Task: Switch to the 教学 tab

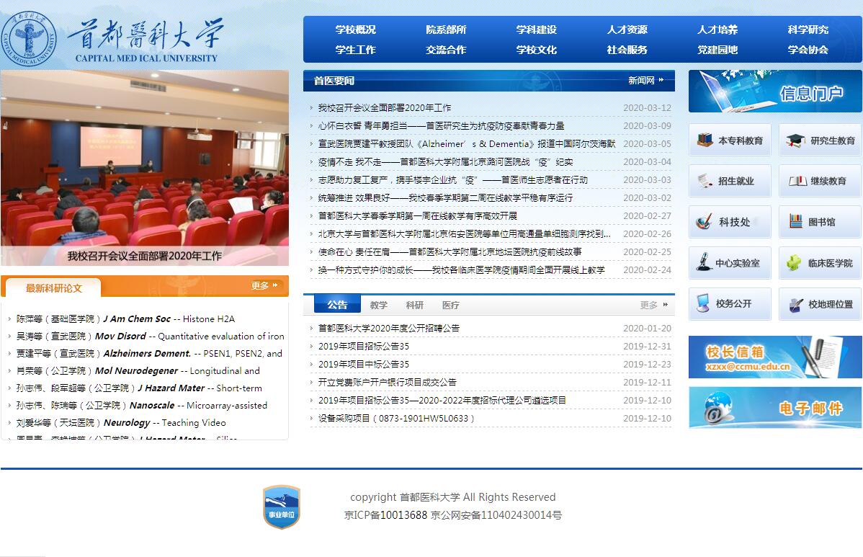Action: click(378, 305)
